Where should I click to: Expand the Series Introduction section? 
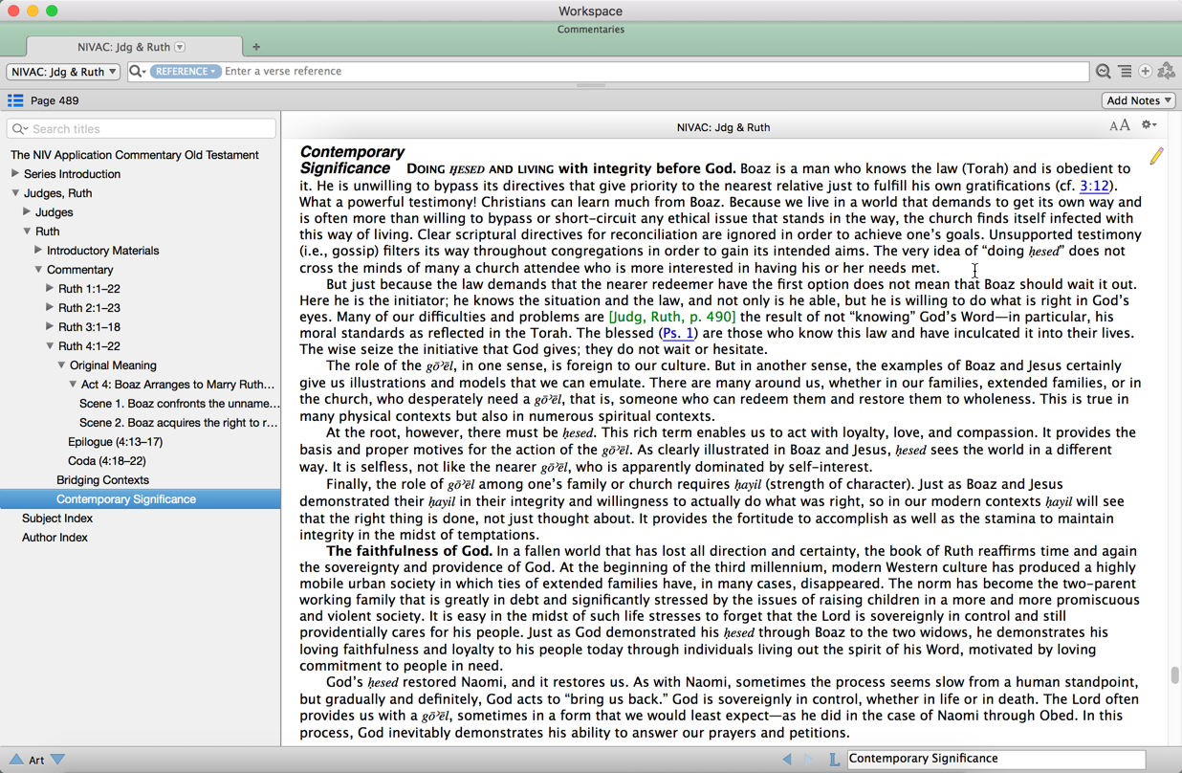[x=15, y=174]
